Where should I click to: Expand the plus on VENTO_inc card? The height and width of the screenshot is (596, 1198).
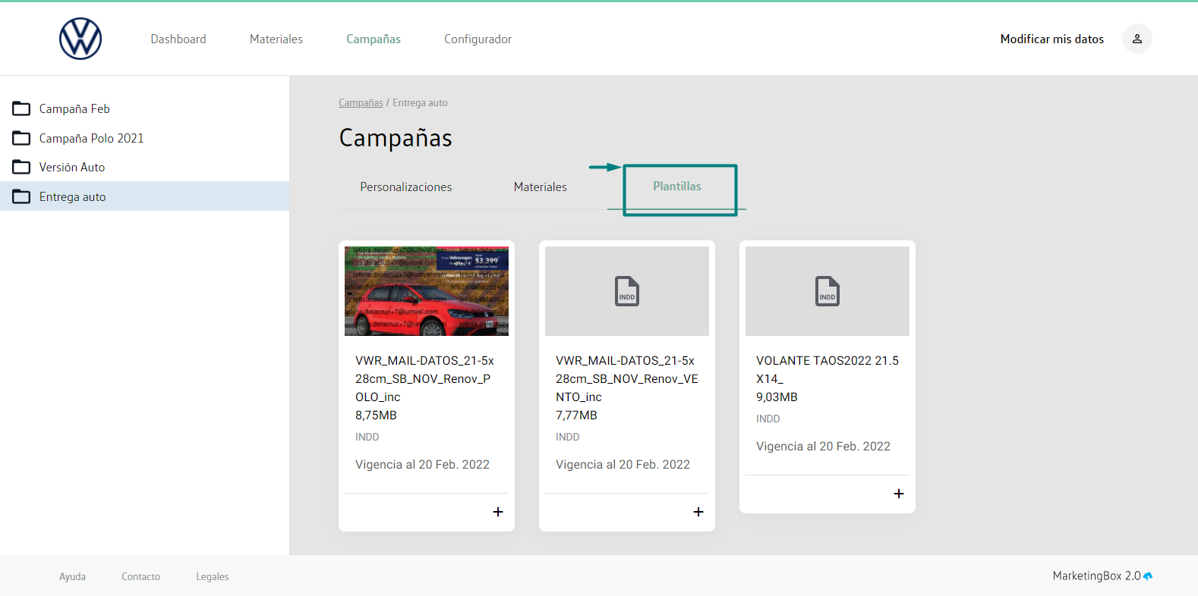coord(698,512)
